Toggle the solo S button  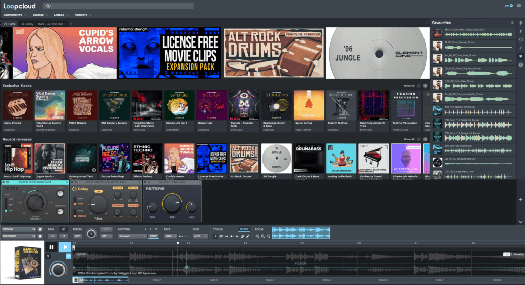tap(48, 256)
